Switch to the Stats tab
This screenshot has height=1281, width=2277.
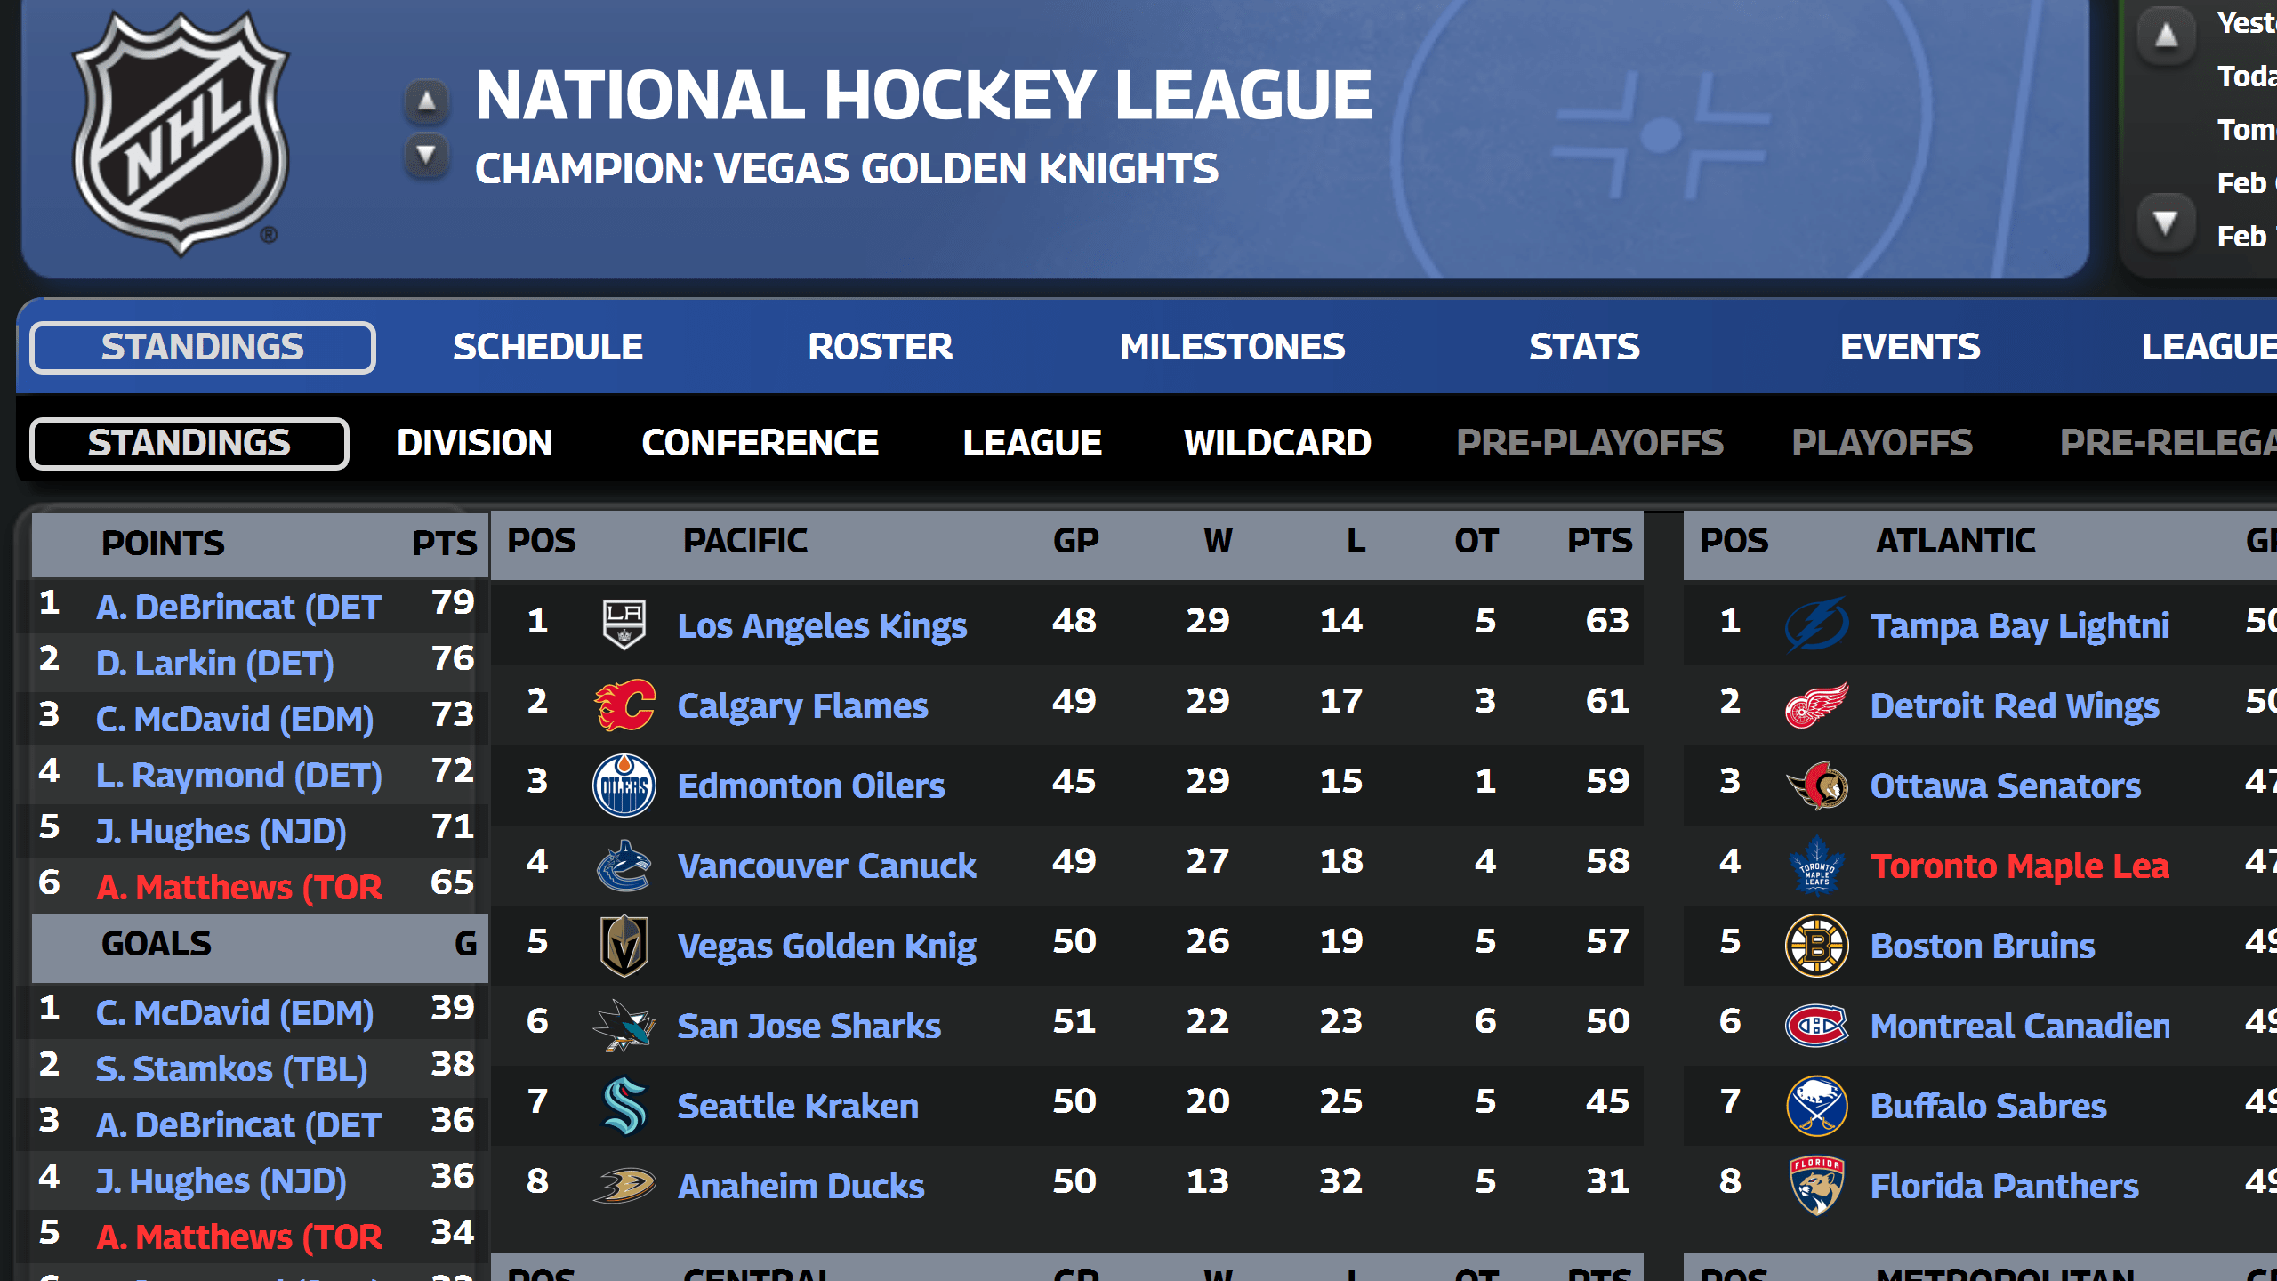click(1583, 347)
